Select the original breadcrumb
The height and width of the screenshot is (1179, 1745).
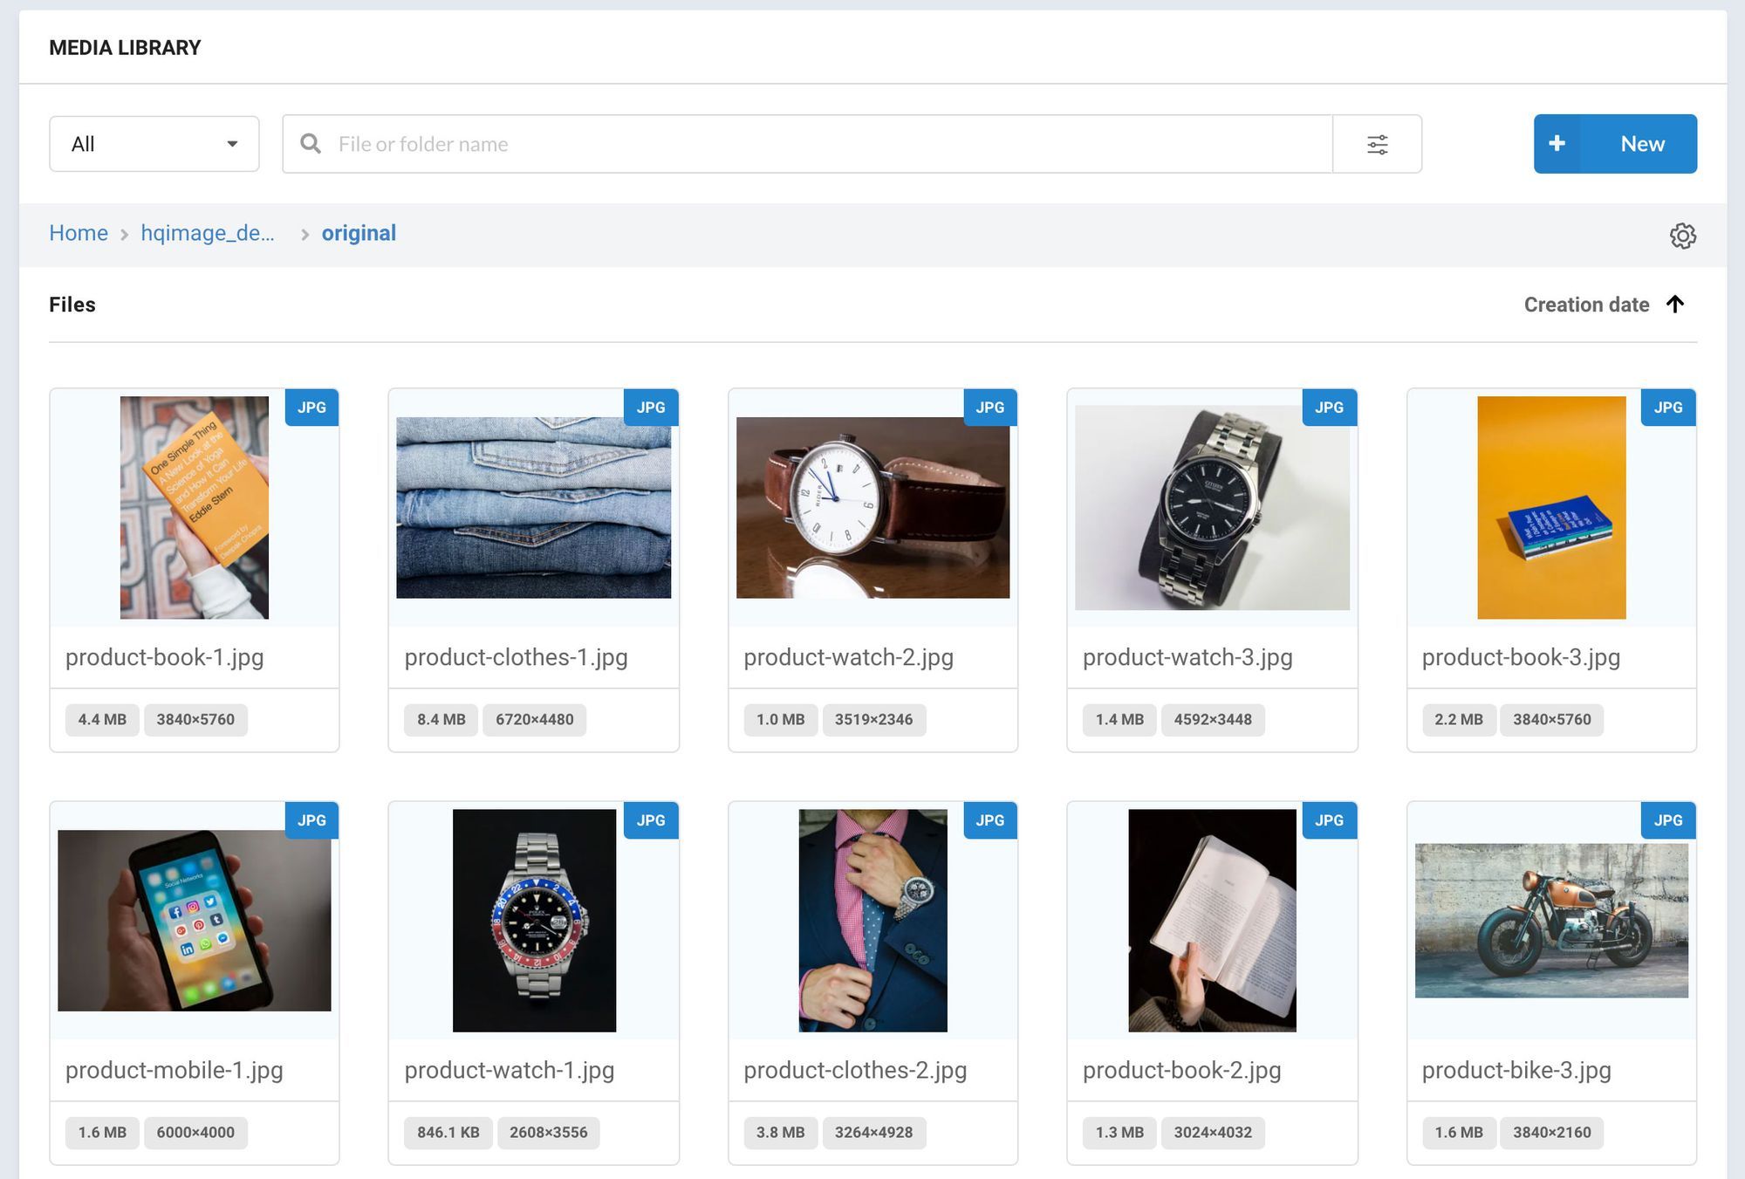tap(359, 233)
